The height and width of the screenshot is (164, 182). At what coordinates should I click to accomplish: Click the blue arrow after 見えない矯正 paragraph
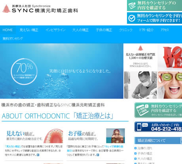pos(38,155)
